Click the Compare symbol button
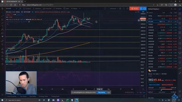The width and height of the screenshot is (182, 102). point(27,8)
